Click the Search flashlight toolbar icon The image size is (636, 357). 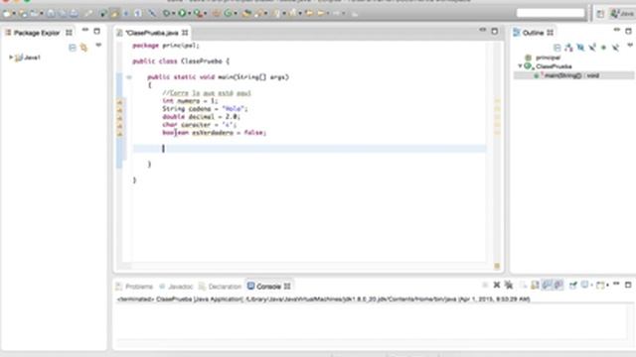[258, 14]
